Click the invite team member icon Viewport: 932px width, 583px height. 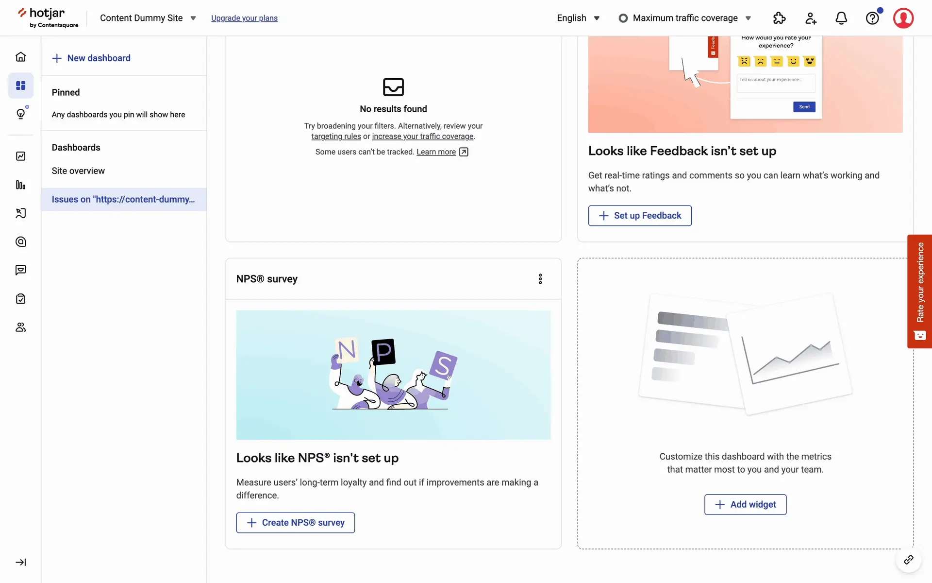click(810, 18)
